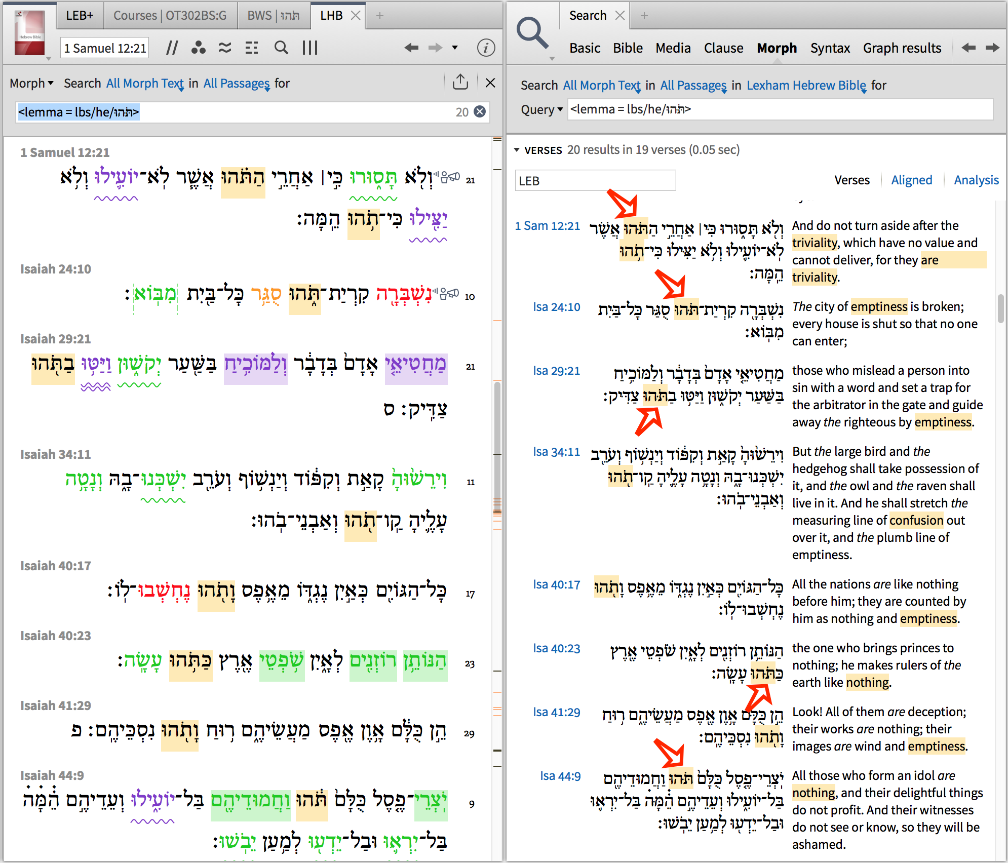The image size is (1008, 863).
Task: Click the parallel resources double-slash icon
Action: [x=172, y=48]
